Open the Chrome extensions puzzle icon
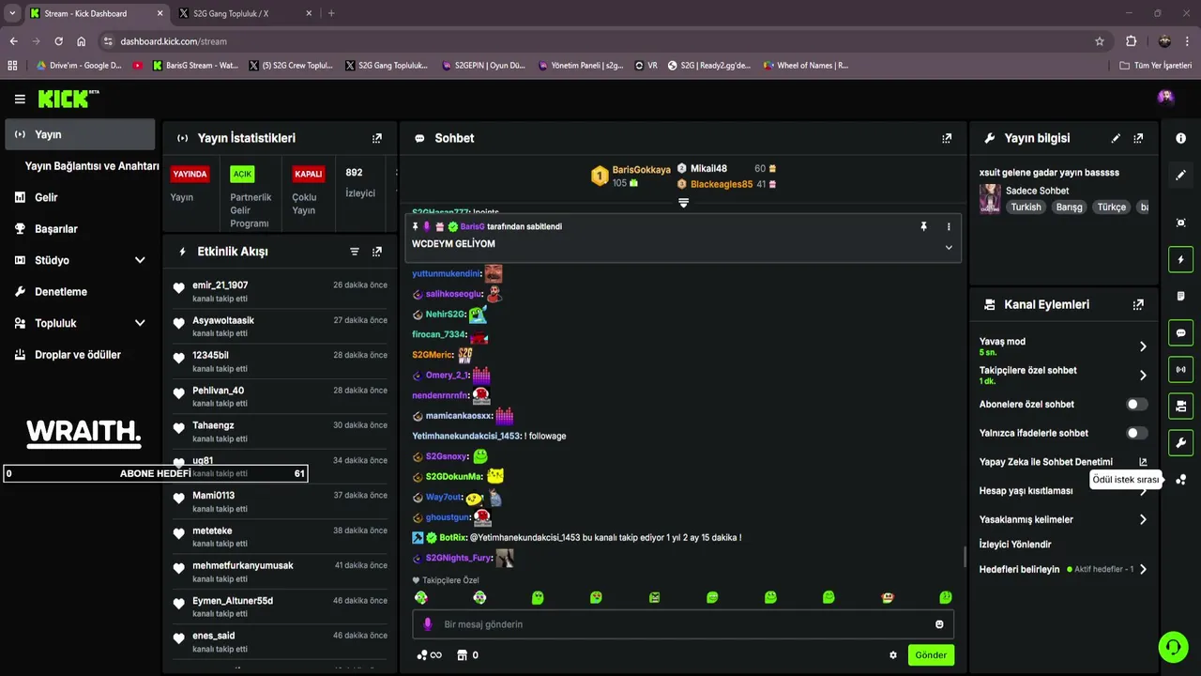Viewport: 1201px width, 676px height. [x=1131, y=41]
